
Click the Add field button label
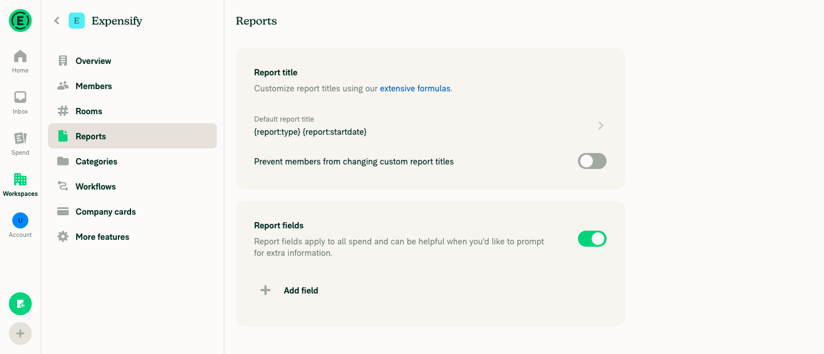coord(301,290)
